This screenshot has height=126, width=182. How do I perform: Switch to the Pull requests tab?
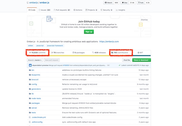[x=62, y=10]
